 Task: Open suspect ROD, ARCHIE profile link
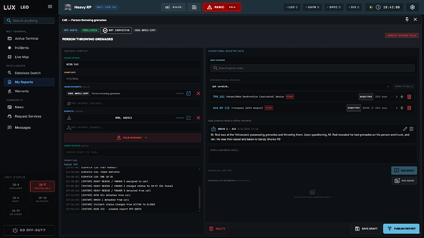click(x=189, y=118)
